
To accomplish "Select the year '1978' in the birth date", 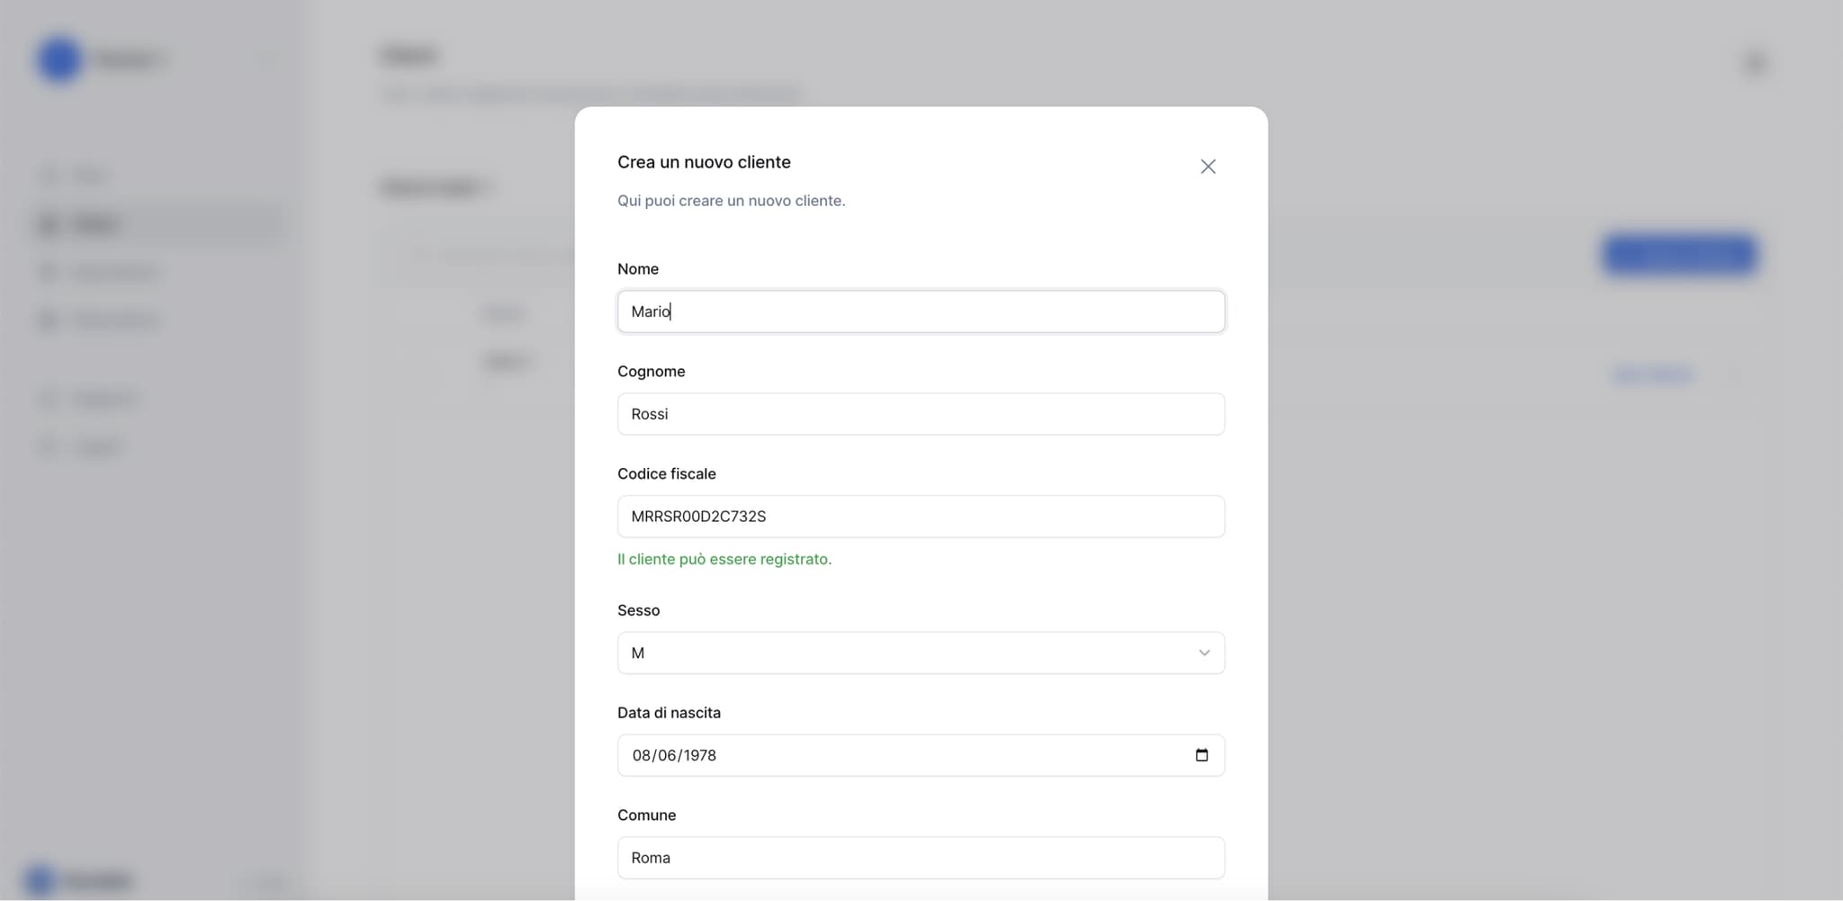I will tap(699, 755).
